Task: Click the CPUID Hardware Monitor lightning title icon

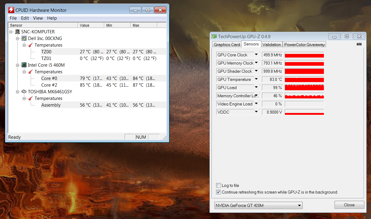Action: pyautogui.click(x=11, y=10)
